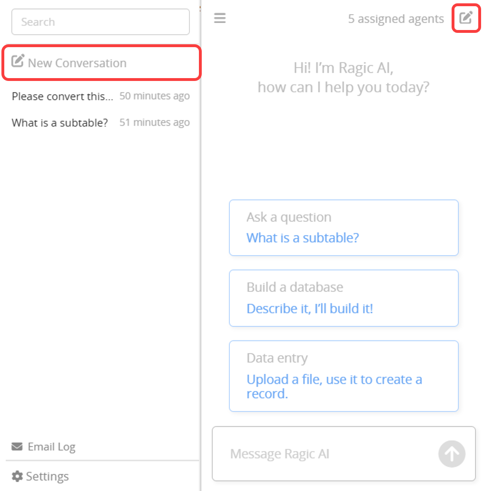Click the compose icon beside assigned agents
This screenshot has width=483, height=491.
pyautogui.click(x=465, y=18)
